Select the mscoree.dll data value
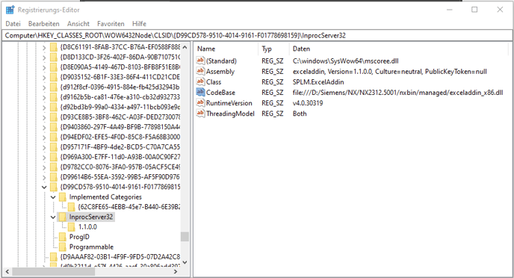514x278 pixels. [345, 61]
